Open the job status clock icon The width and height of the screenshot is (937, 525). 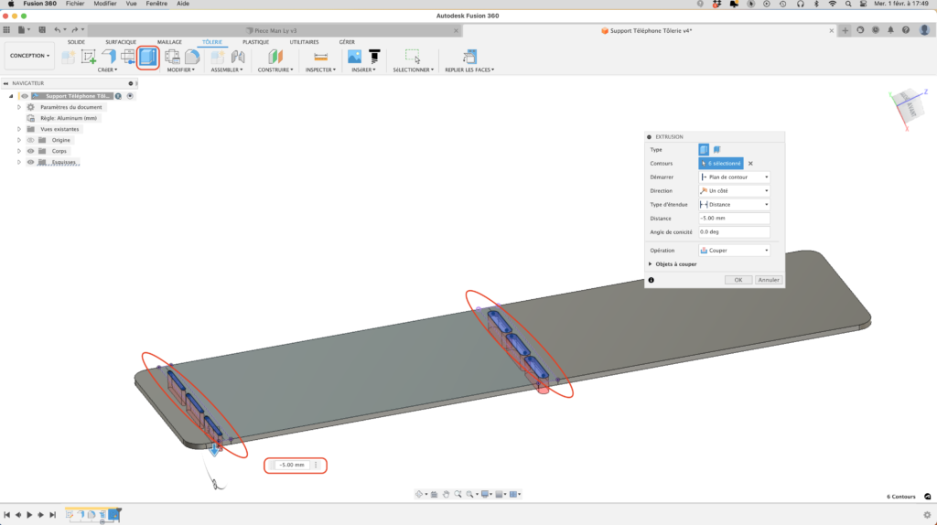click(x=876, y=30)
